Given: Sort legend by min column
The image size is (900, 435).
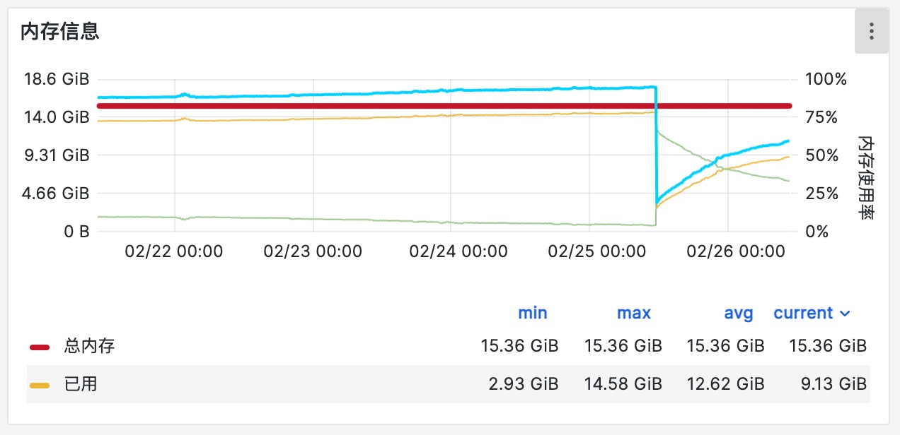Looking at the screenshot, I should (532, 313).
